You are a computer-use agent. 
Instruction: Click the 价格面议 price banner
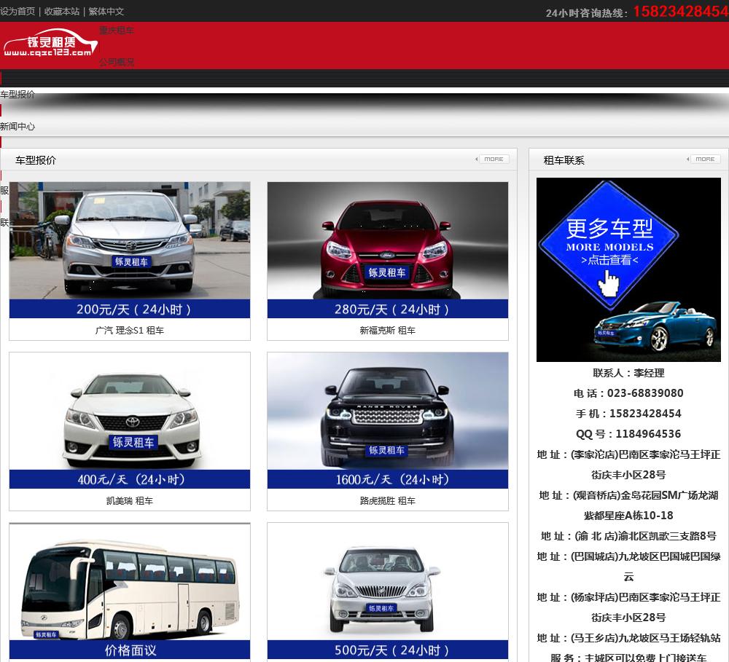(x=130, y=650)
